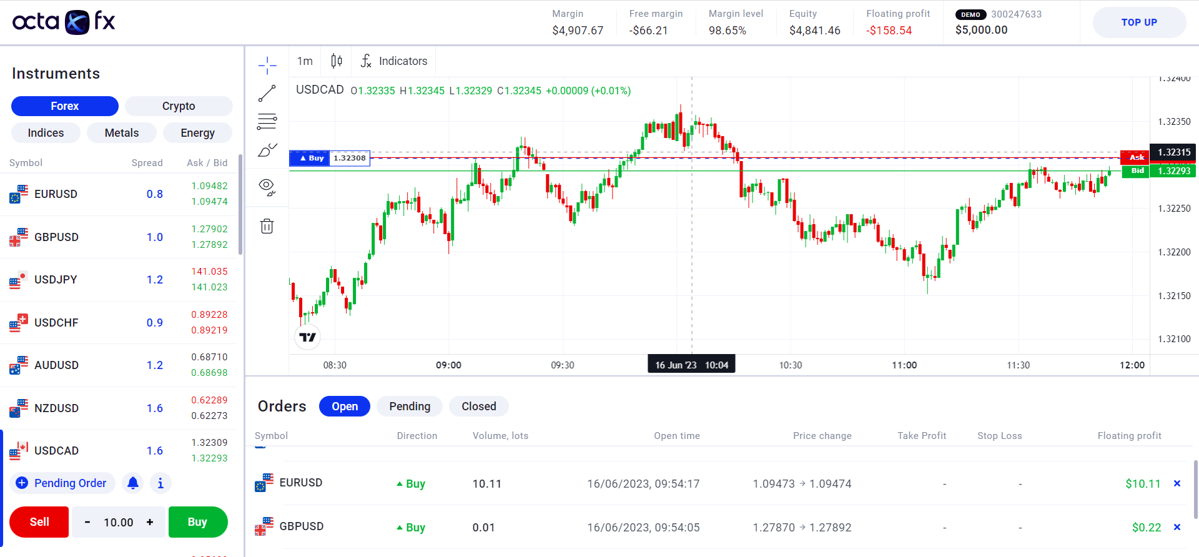Screen dimensions: 1199x557
Task: Click EURUSD flag icon in instruments
Action: pyautogui.click(x=19, y=194)
